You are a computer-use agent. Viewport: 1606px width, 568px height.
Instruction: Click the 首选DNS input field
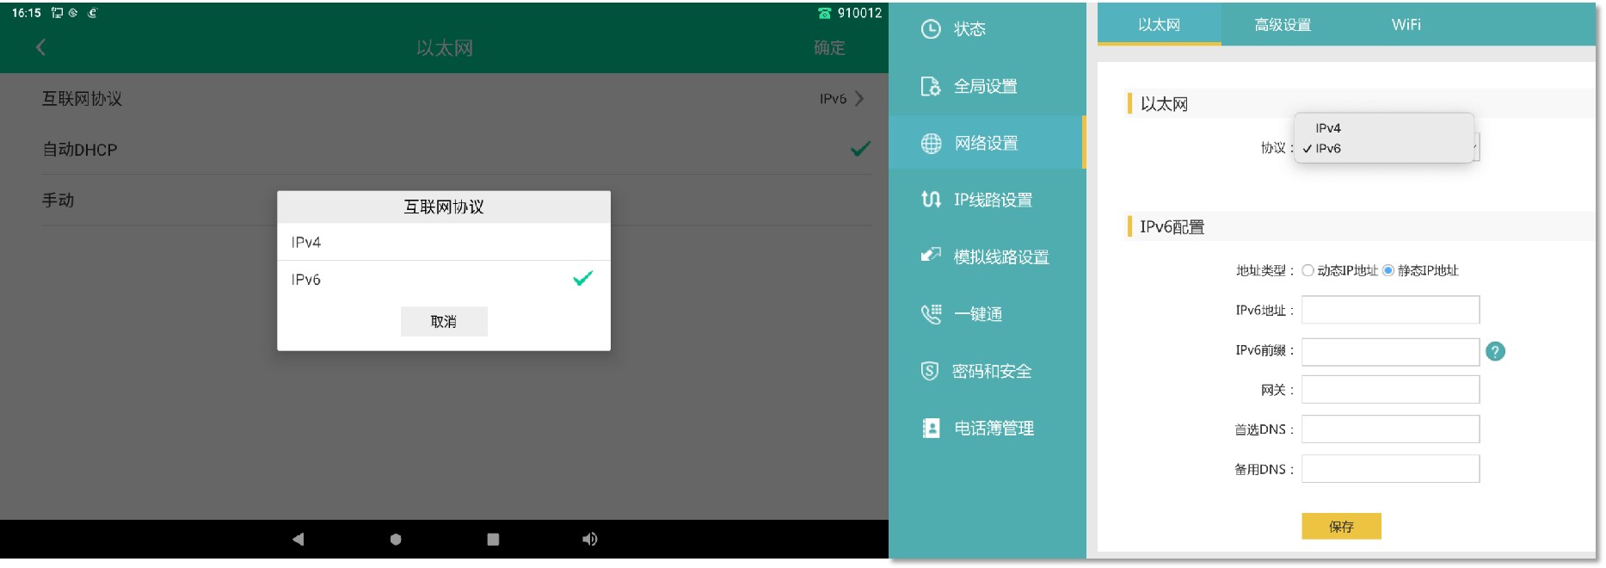(x=1390, y=429)
